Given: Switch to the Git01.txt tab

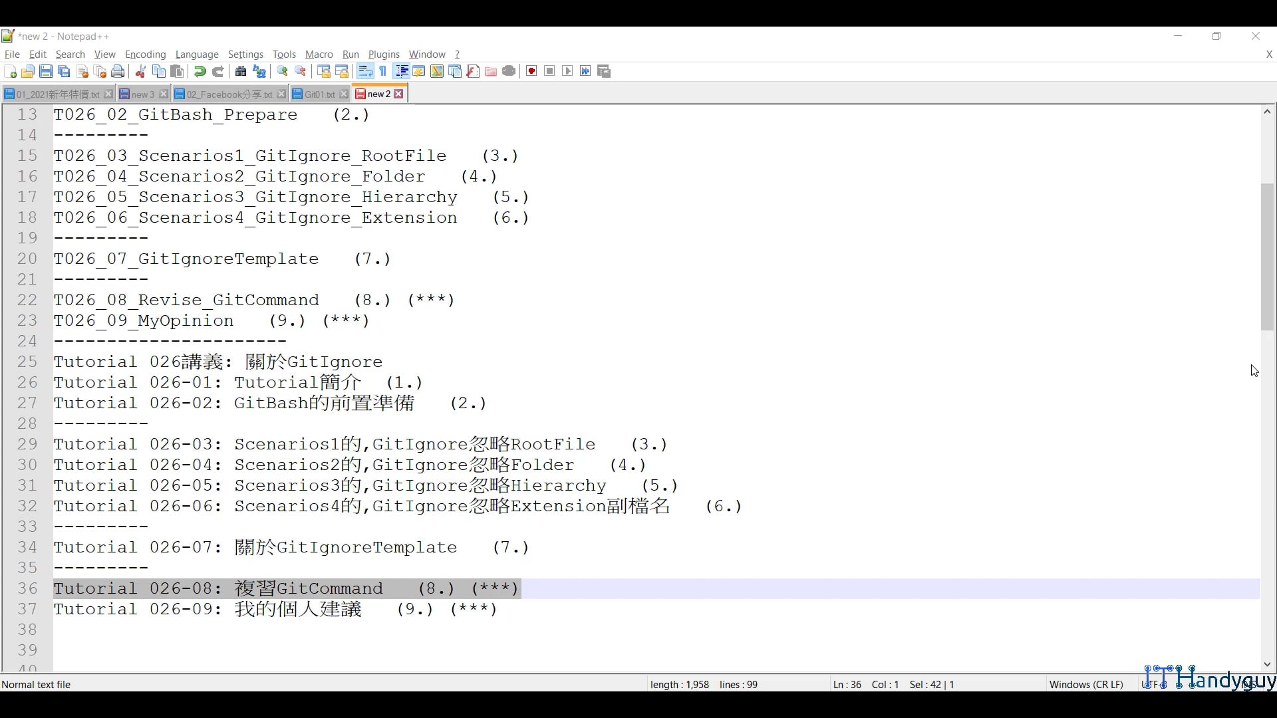Looking at the screenshot, I should tap(317, 94).
